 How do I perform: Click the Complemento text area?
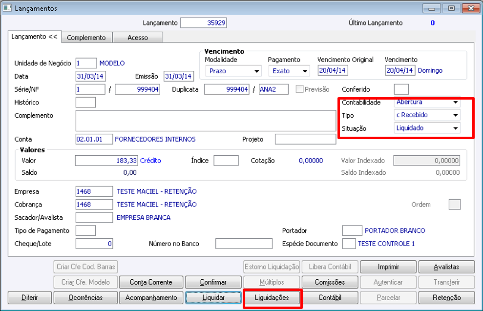[x=206, y=121]
